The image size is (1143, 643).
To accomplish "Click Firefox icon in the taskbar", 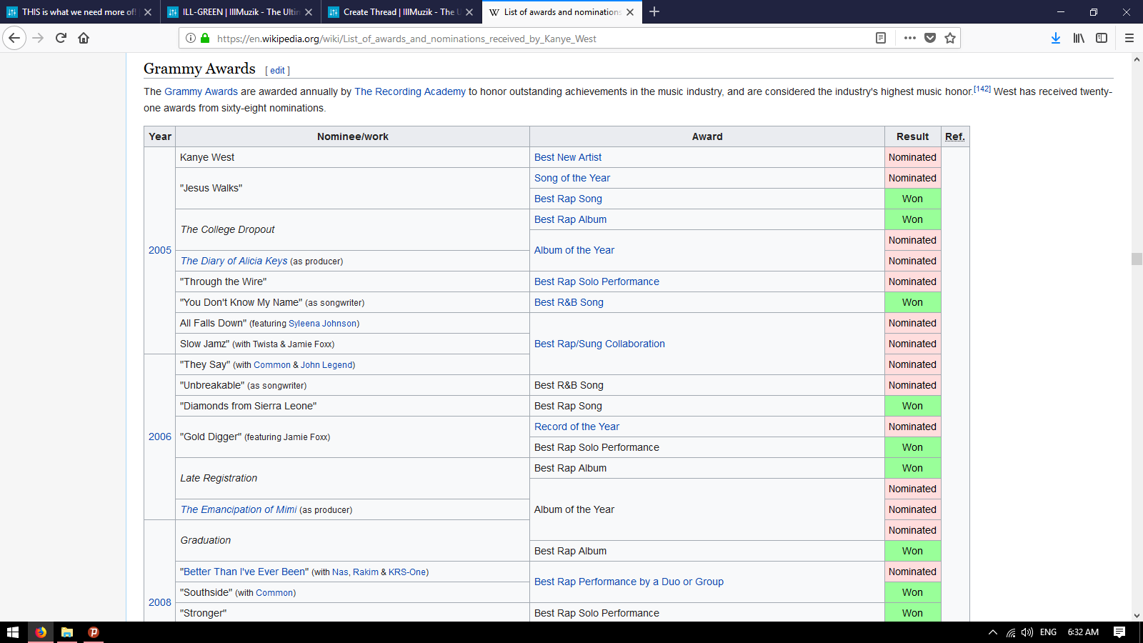I will tap(41, 632).
